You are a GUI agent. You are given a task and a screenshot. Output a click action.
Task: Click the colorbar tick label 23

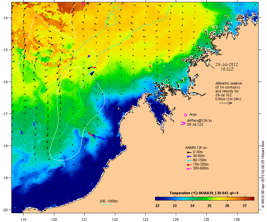pyautogui.click(x=175, y=206)
